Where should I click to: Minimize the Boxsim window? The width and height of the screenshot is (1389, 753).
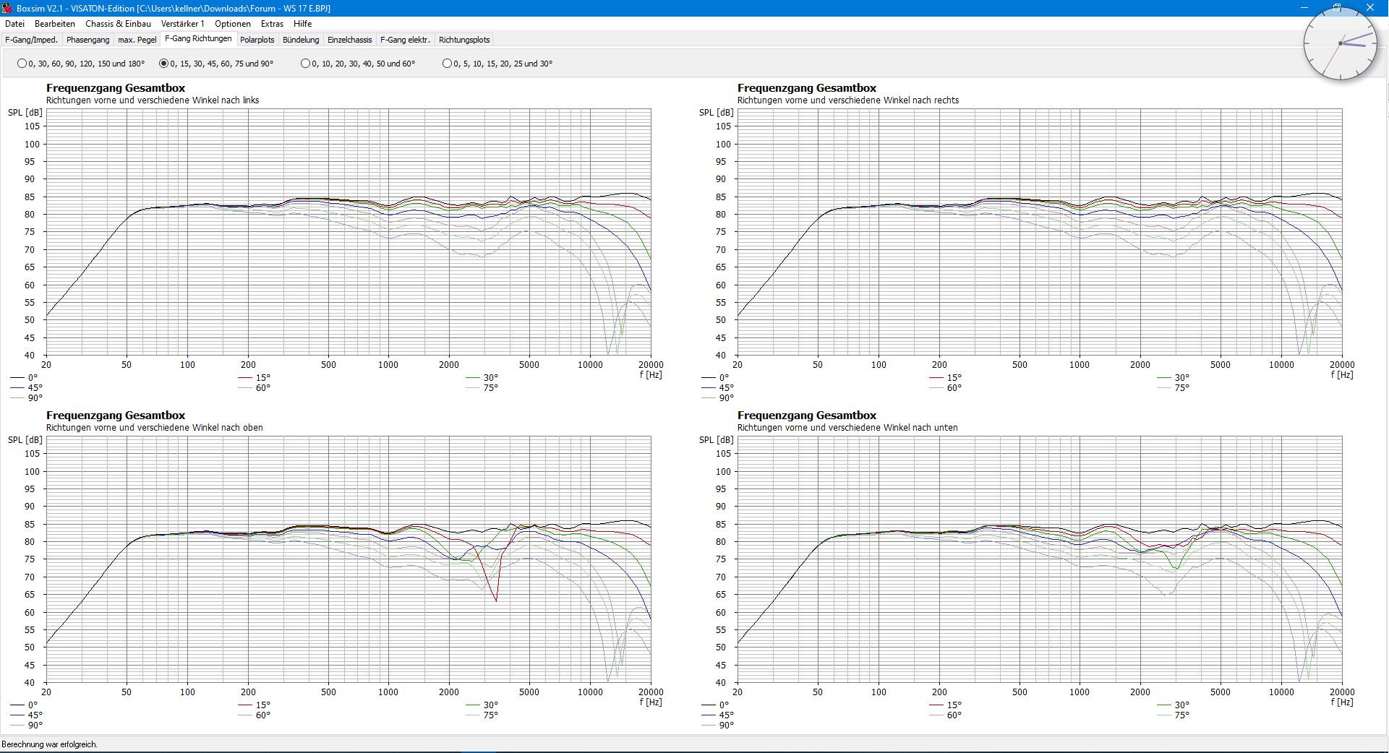coord(1304,7)
